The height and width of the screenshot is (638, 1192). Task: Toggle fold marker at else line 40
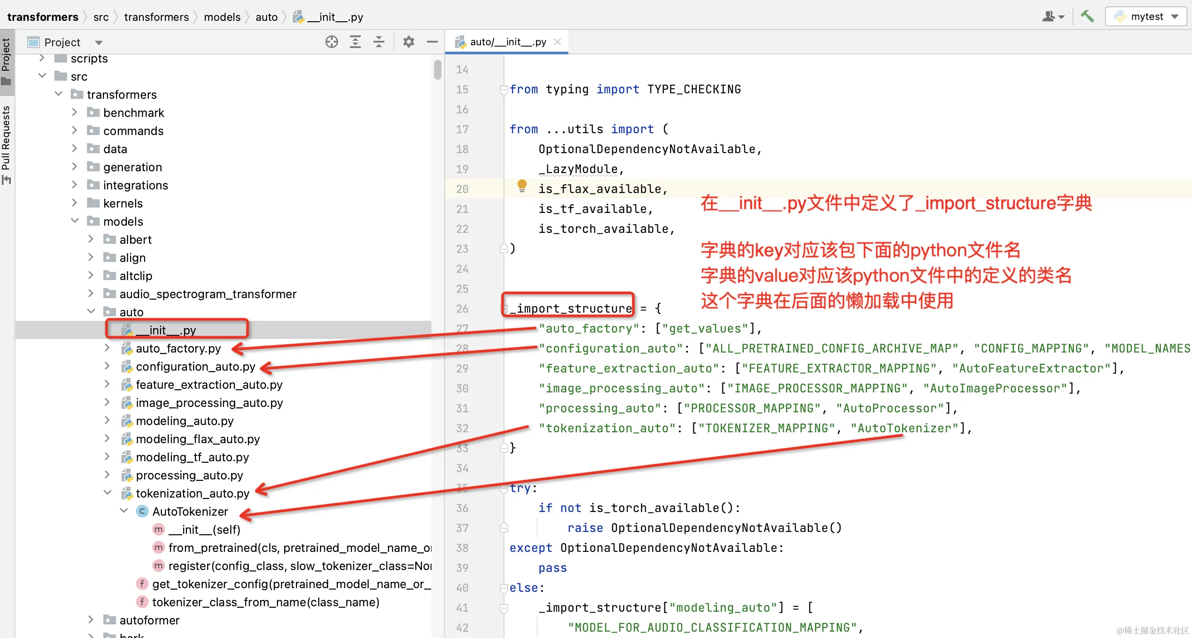coord(504,588)
